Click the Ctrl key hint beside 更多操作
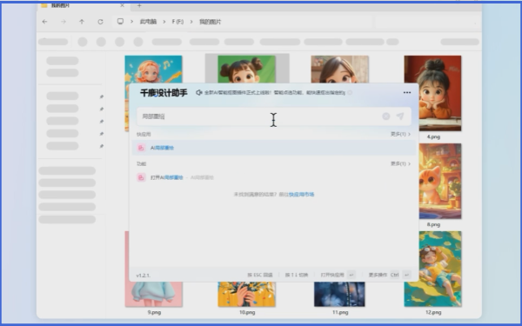Viewport: 522px width, 326px height. pyautogui.click(x=395, y=275)
